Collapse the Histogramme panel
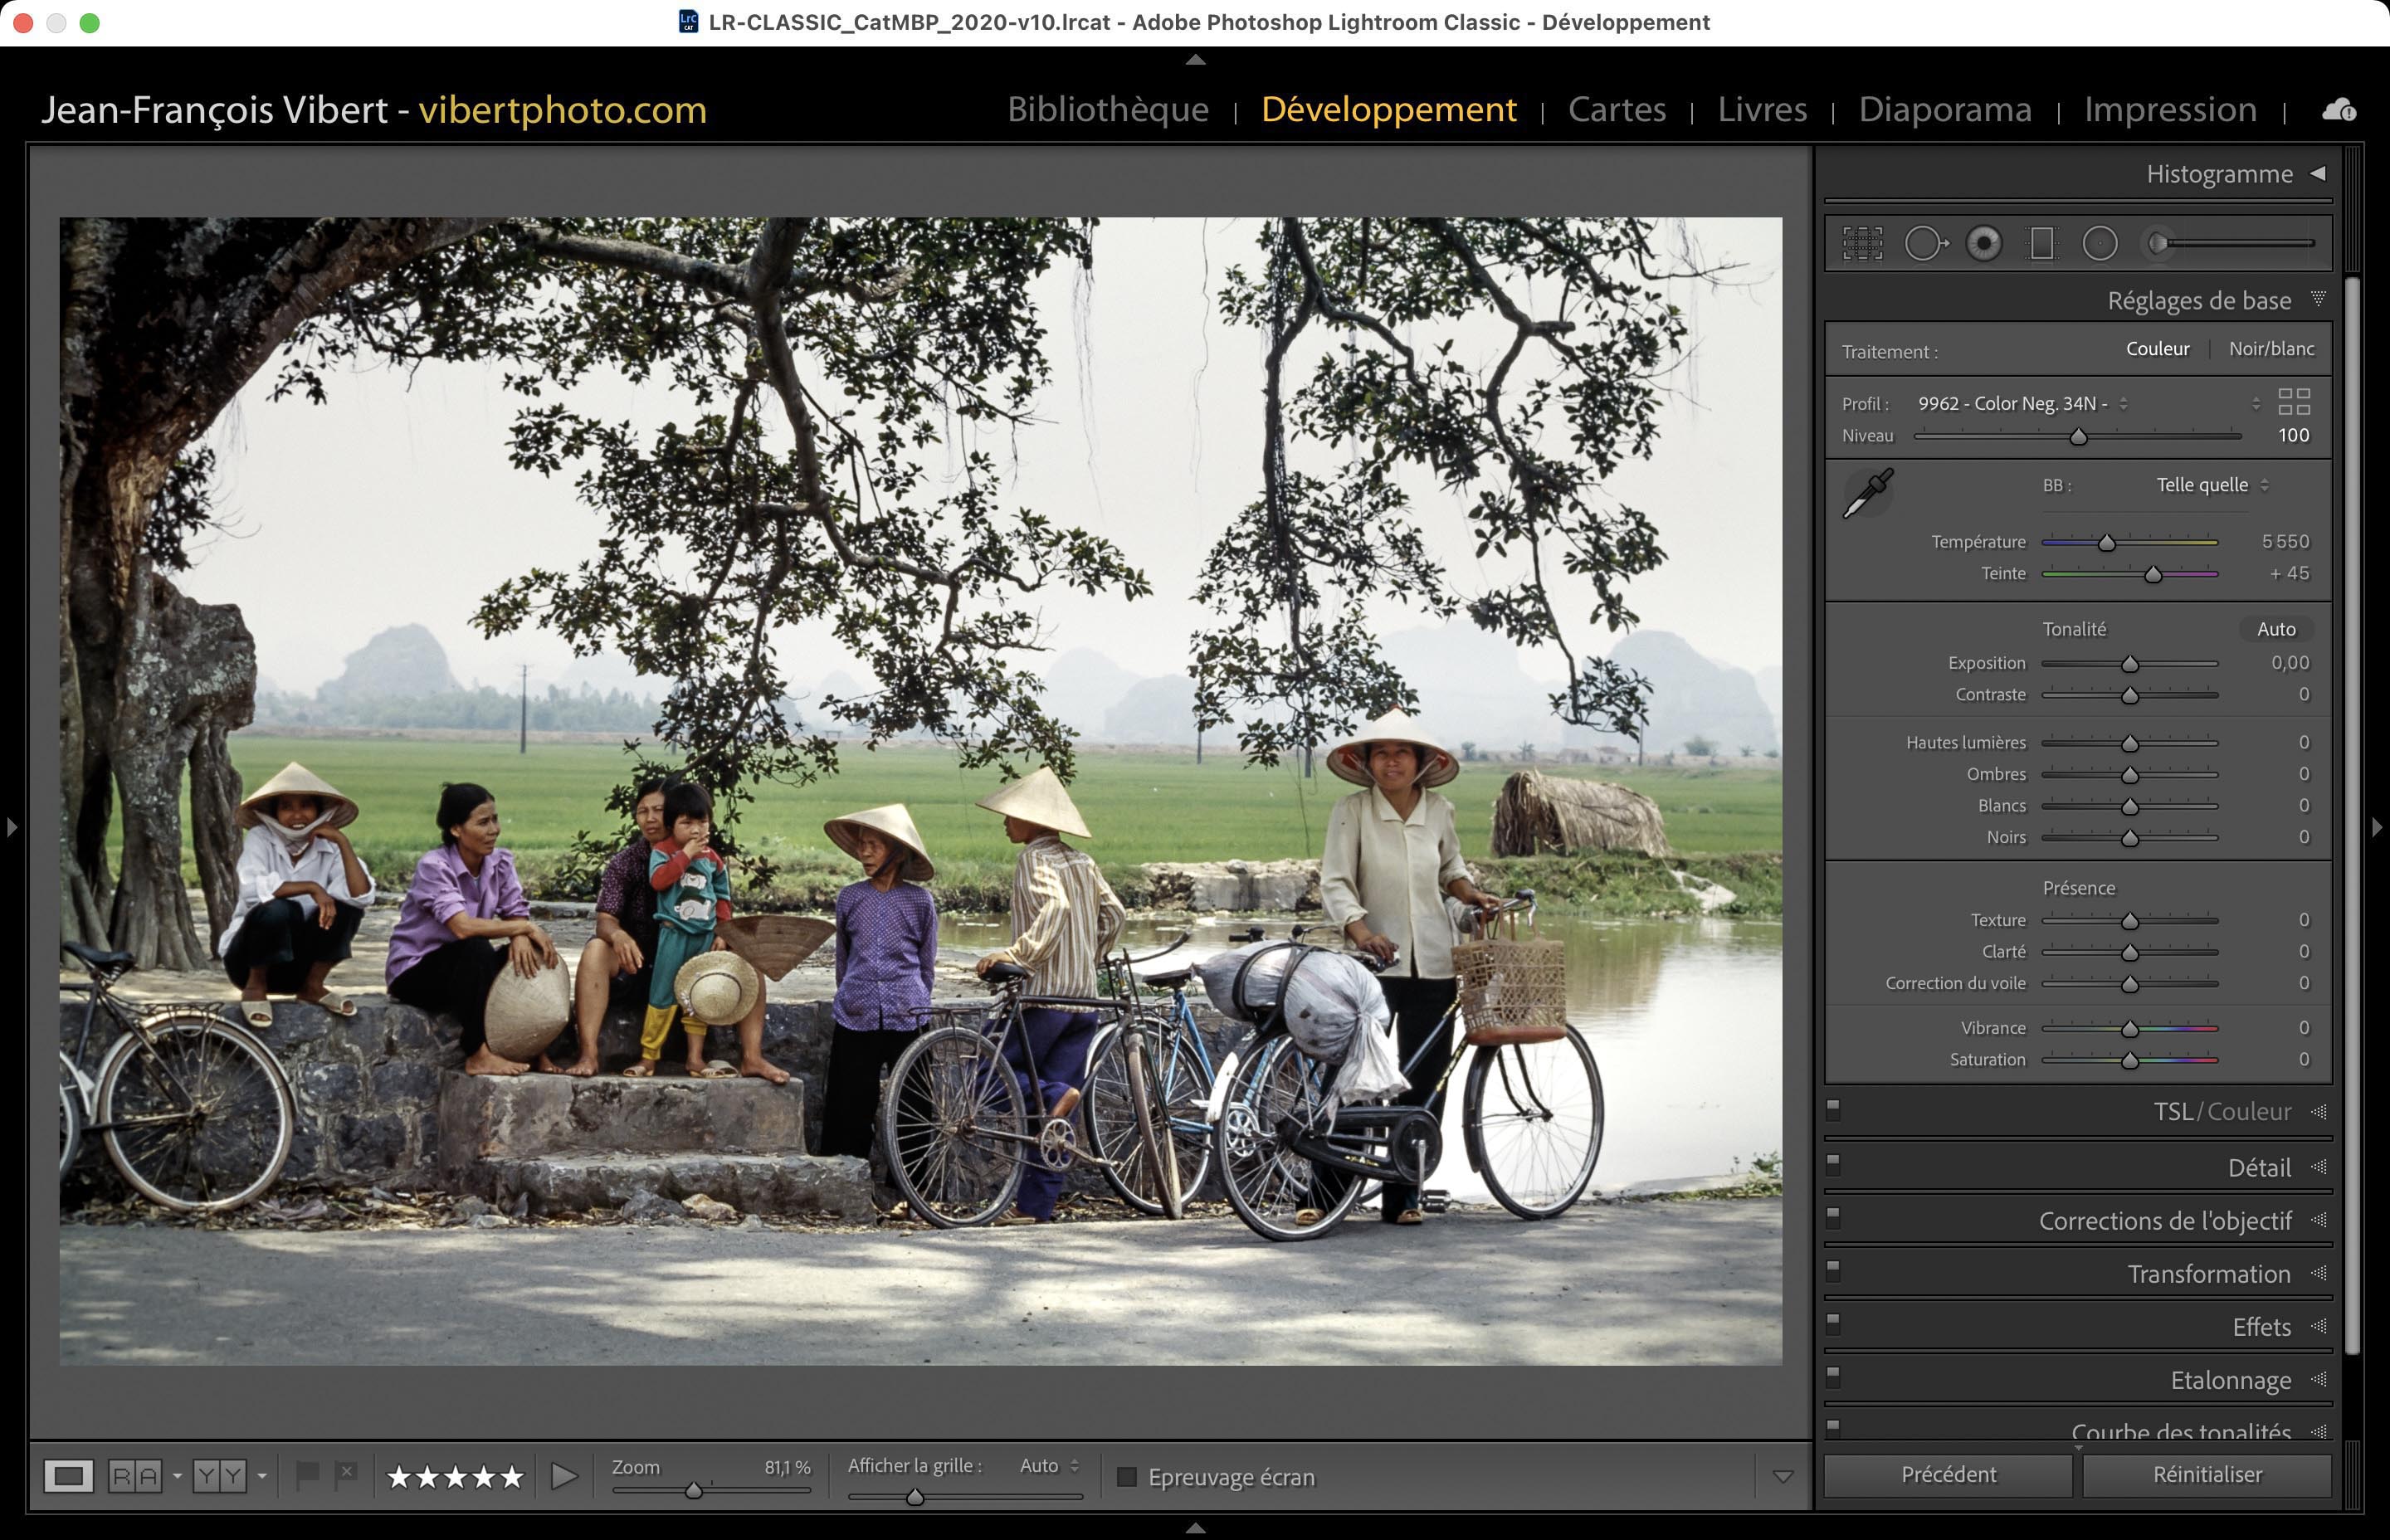The width and height of the screenshot is (2390, 1540). [2318, 174]
